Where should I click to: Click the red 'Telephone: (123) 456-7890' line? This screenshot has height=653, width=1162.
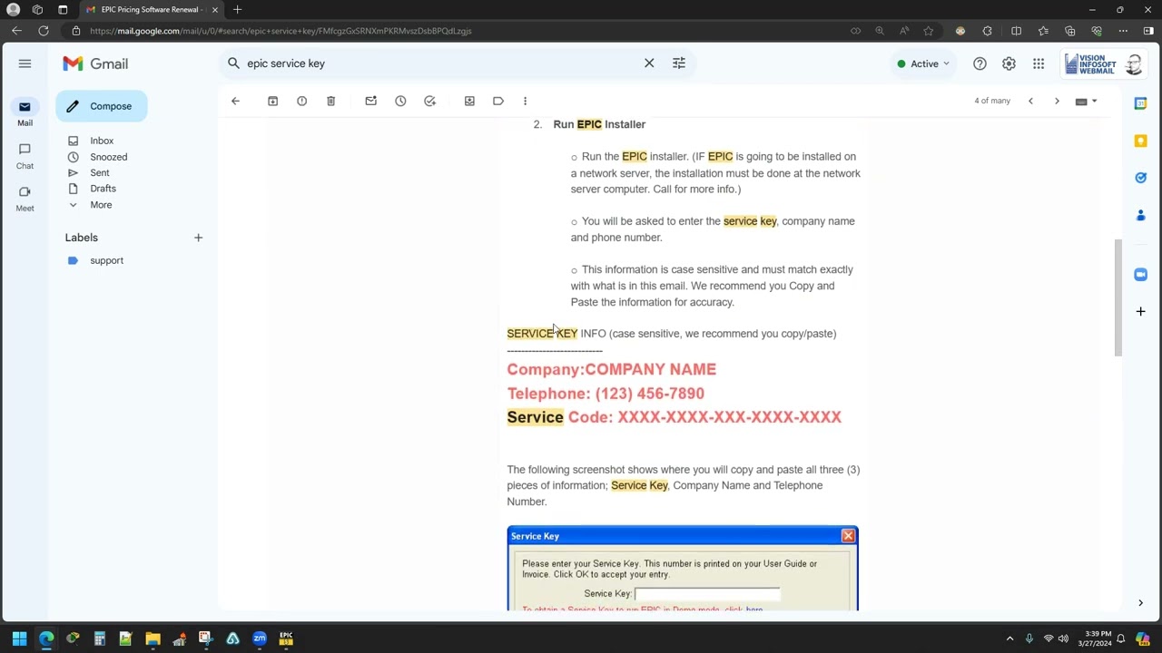pos(606,394)
